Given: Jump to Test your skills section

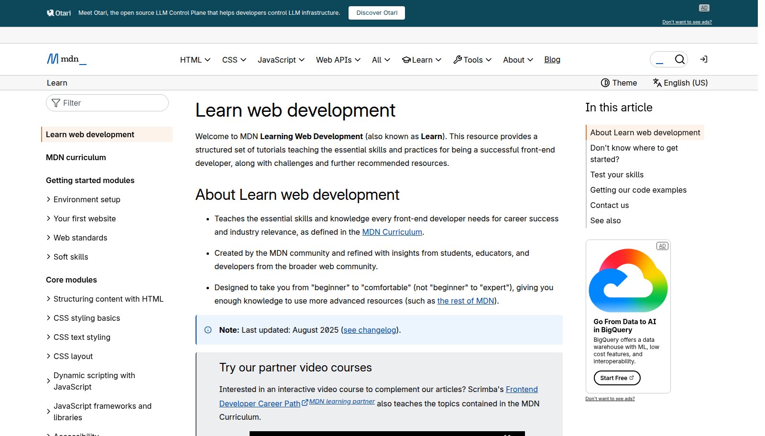Looking at the screenshot, I should tap(617, 174).
